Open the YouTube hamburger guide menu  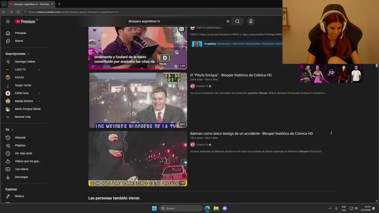point(8,21)
